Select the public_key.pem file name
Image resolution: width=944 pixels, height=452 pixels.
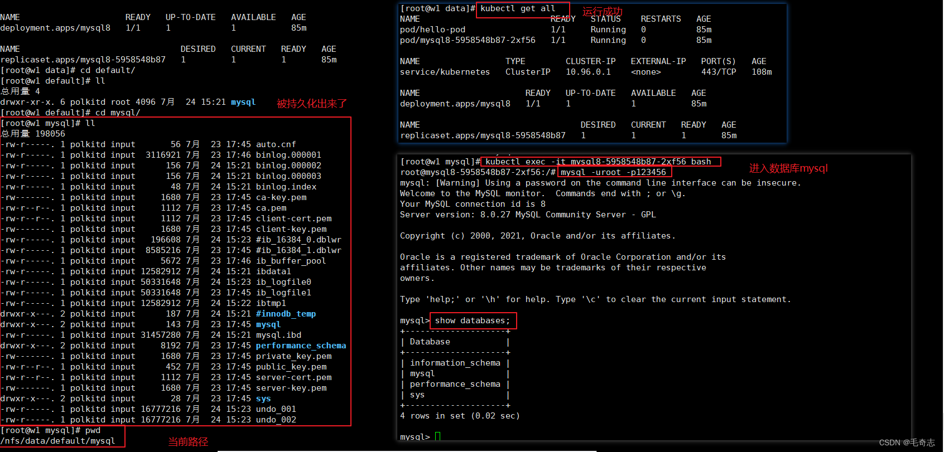tap(291, 367)
